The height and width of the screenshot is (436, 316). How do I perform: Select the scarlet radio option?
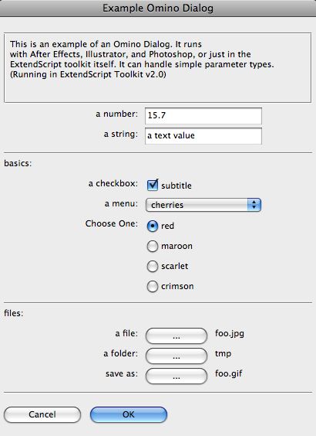pyautogui.click(x=153, y=266)
